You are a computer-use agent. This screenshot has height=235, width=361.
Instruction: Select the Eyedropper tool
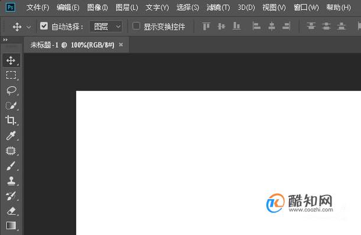tap(11, 135)
